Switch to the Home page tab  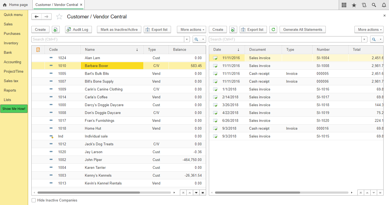pyautogui.click(x=15, y=5)
